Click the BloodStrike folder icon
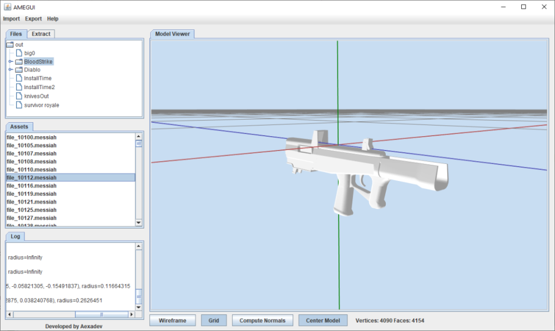Image resolution: width=555 pixels, height=331 pixels. [19, 61]
